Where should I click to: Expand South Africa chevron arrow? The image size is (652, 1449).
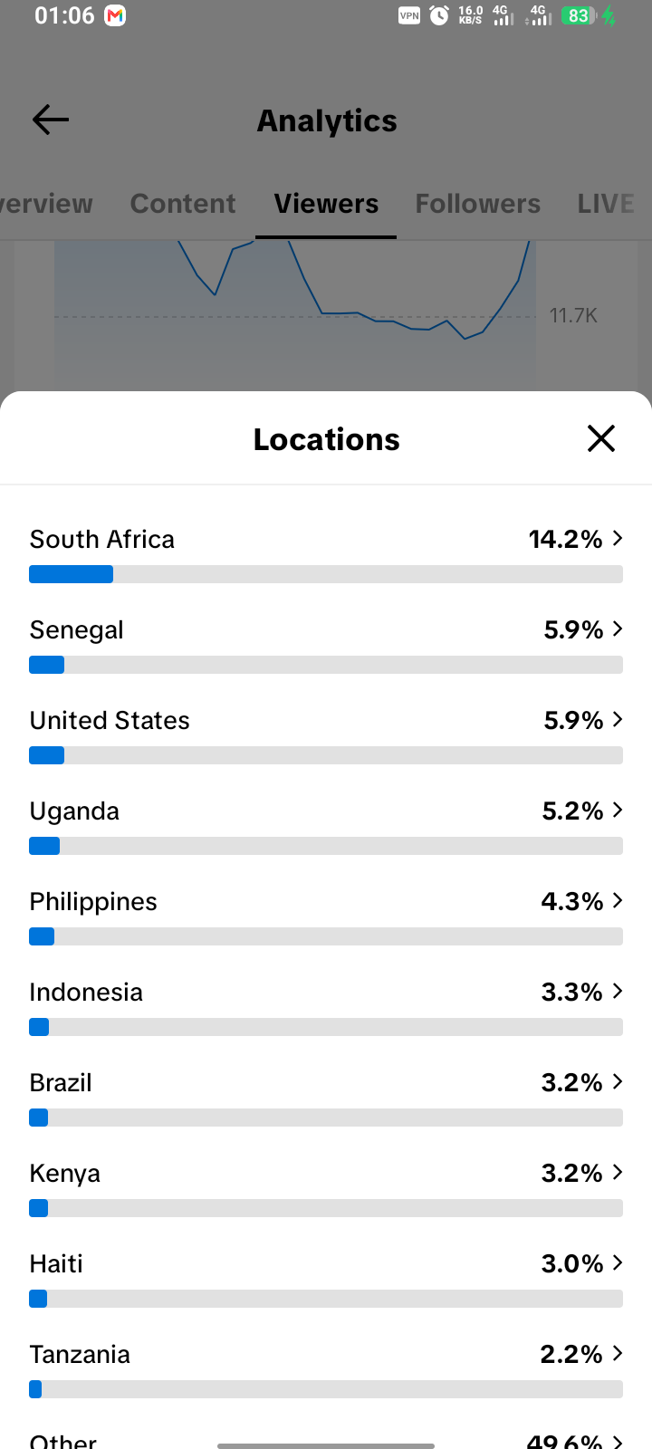tap(618, 538)
